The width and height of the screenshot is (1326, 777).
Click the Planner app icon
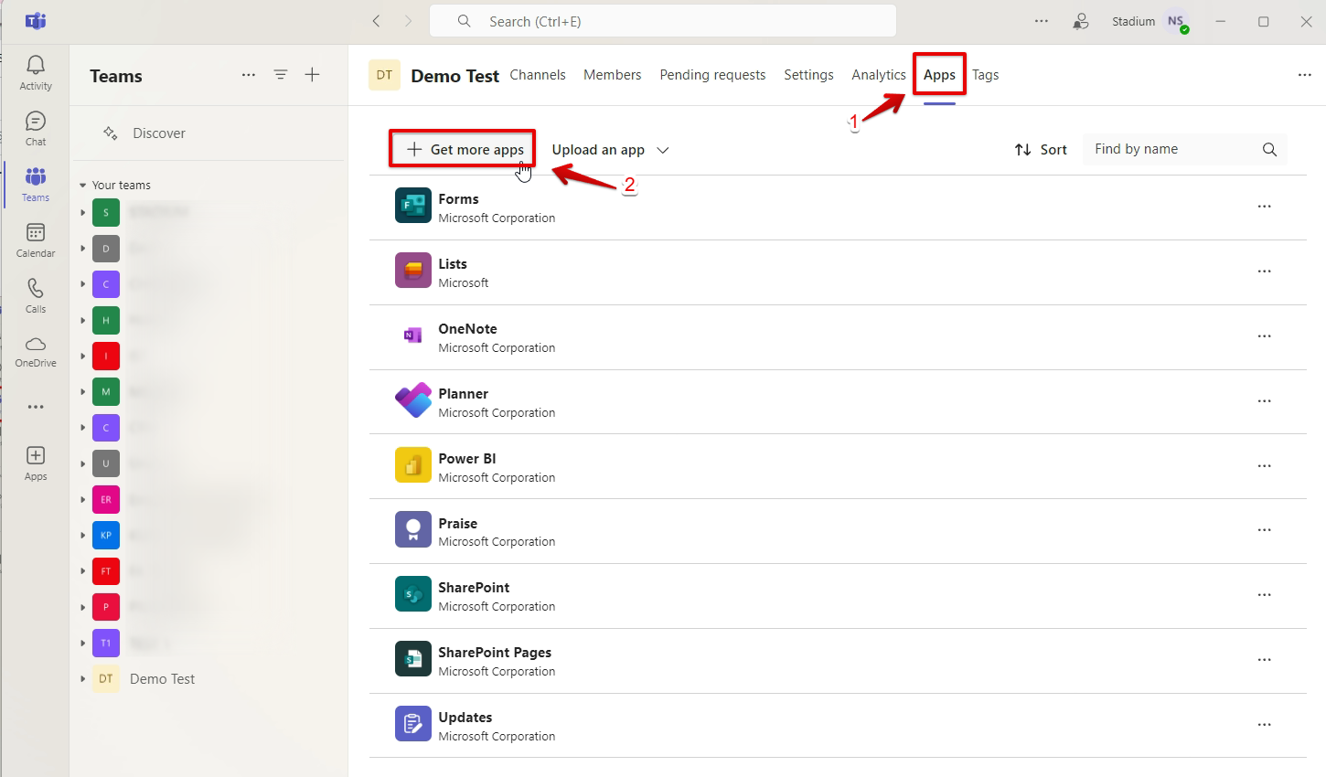[413, 400]
